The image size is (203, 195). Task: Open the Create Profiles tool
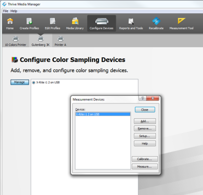tap(29, 24)
